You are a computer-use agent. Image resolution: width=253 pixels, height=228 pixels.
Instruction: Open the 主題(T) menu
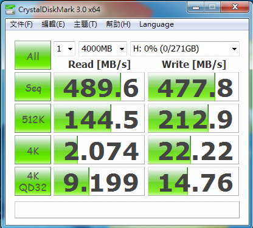coord(85,24)
